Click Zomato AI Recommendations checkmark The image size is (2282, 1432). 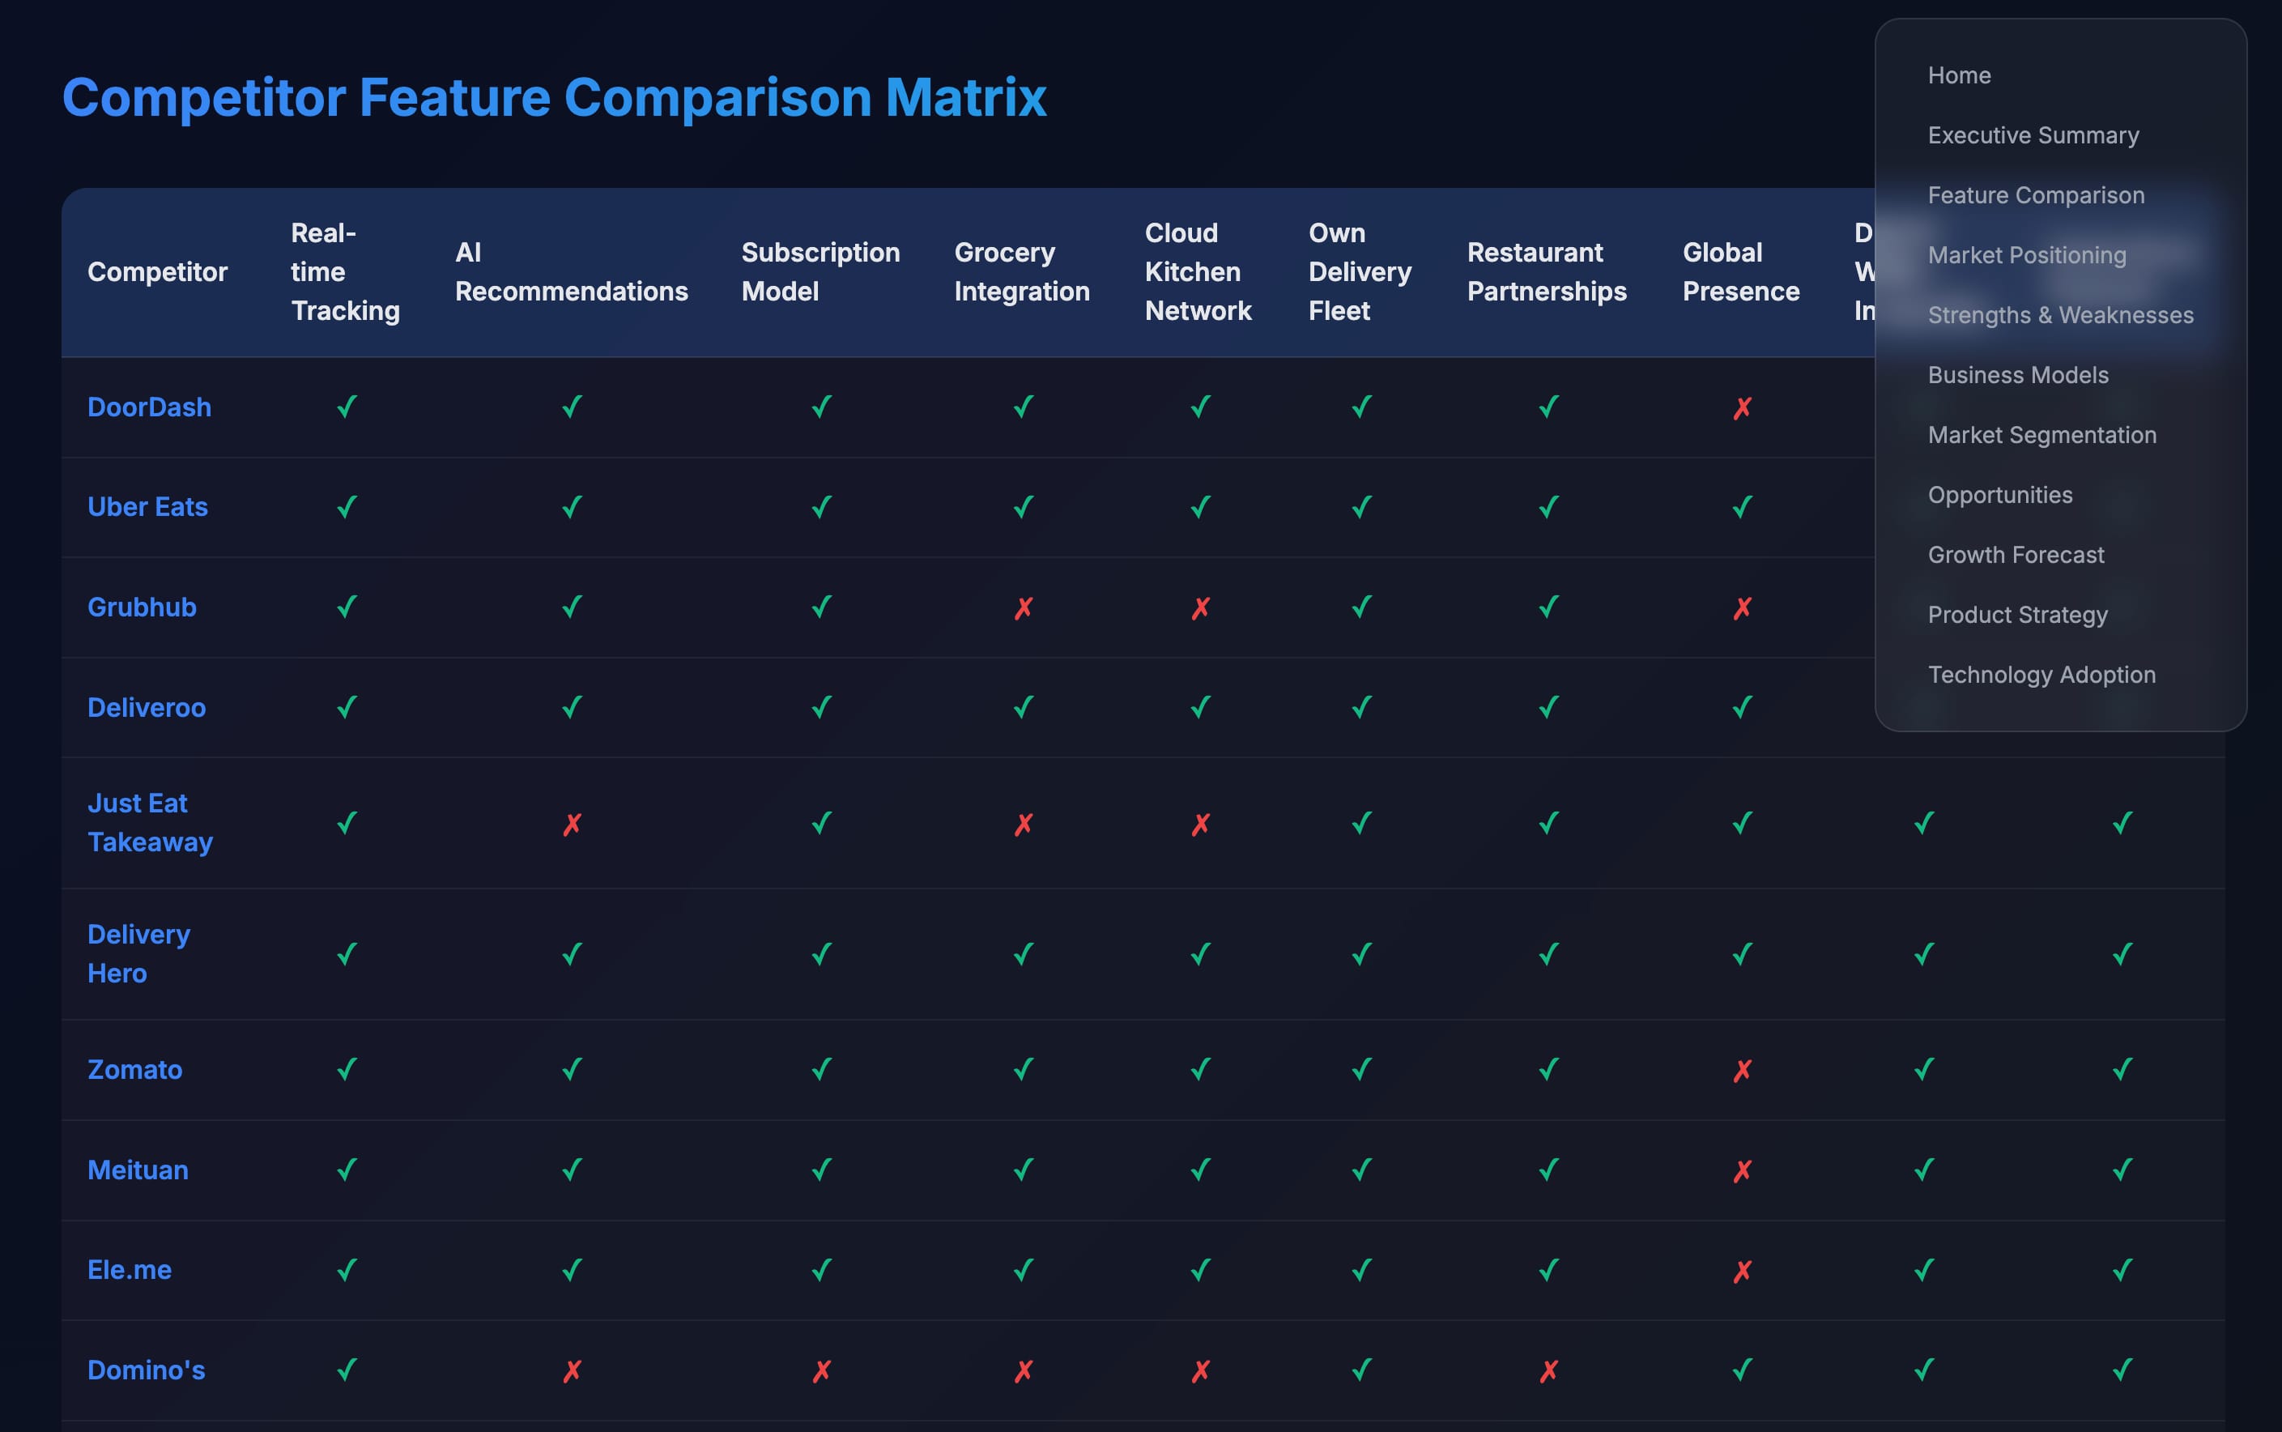(x=571, y=1070)
